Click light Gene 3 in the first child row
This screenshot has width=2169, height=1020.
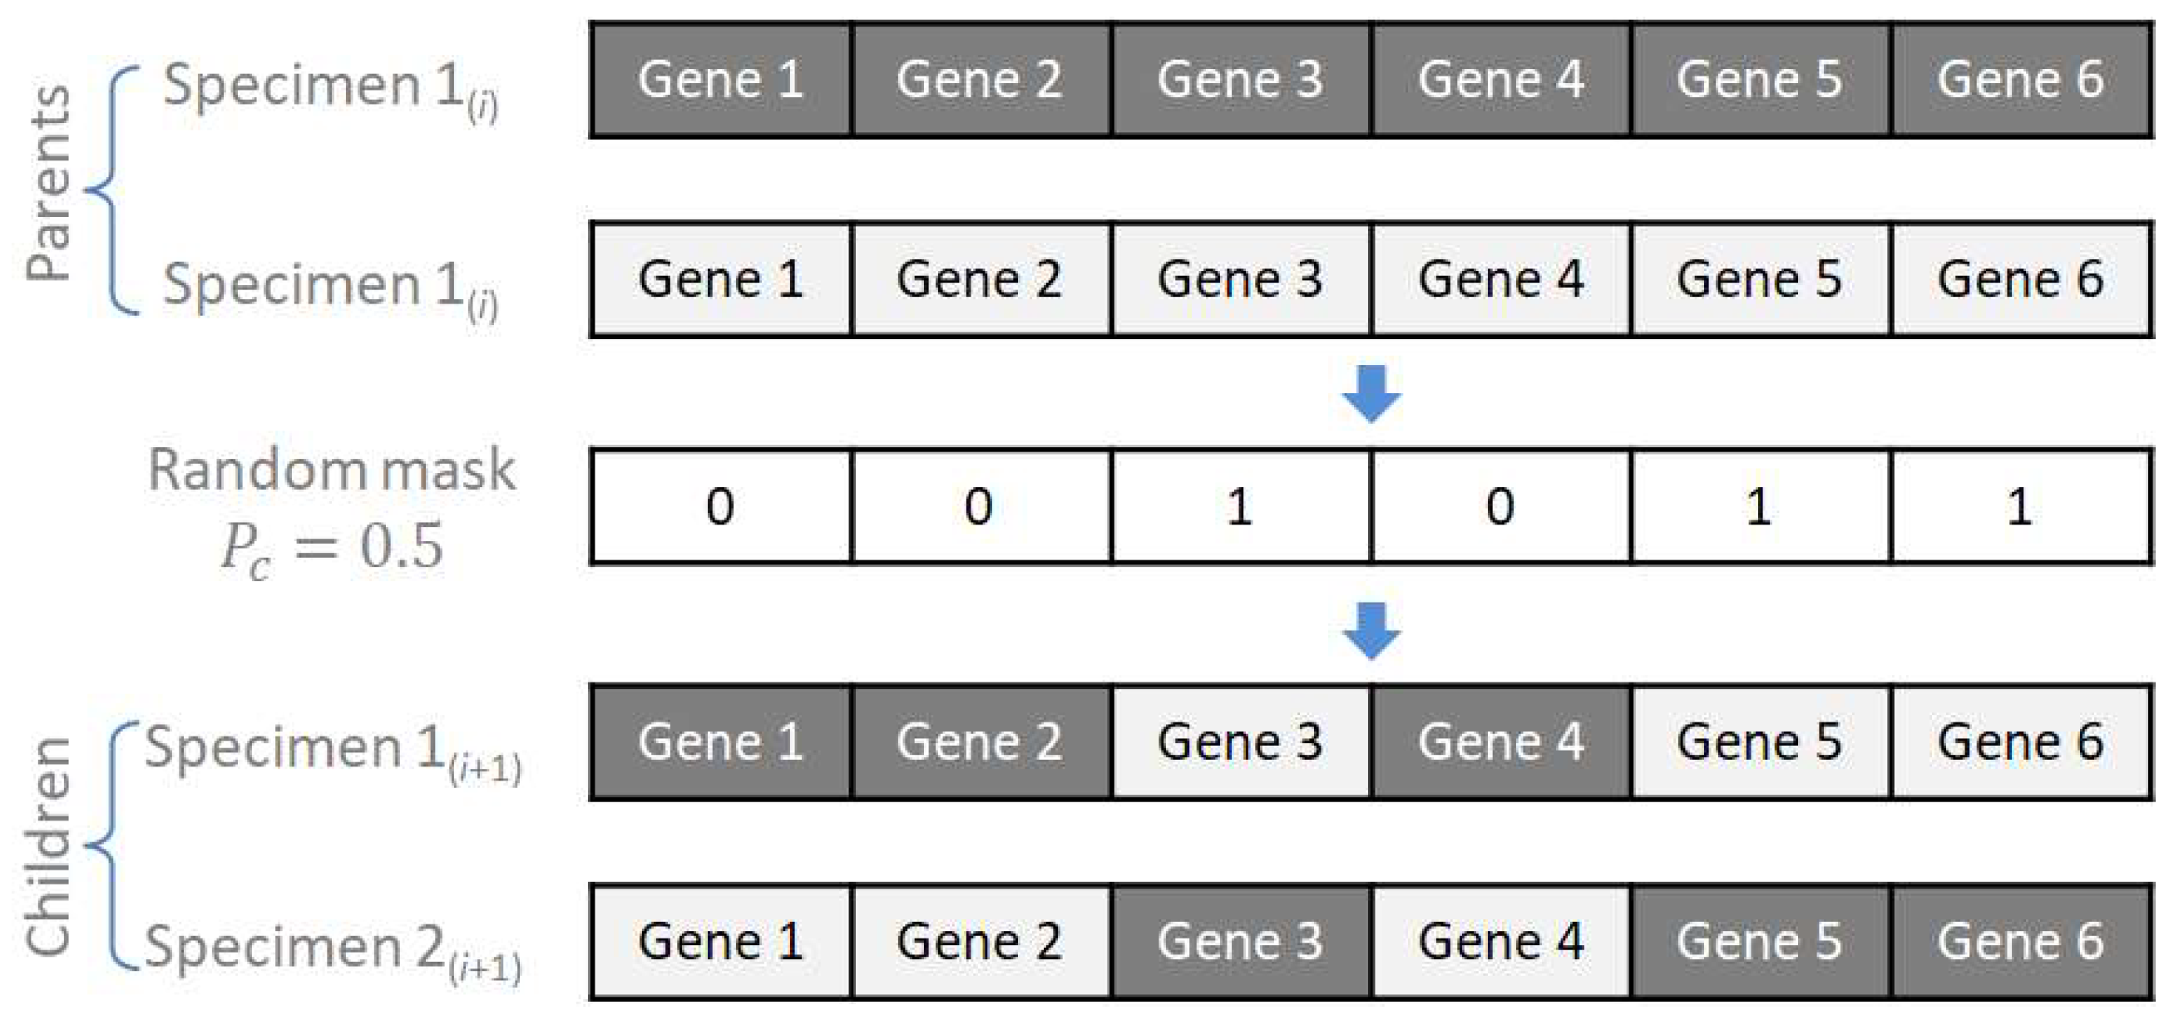(1240, 742)
